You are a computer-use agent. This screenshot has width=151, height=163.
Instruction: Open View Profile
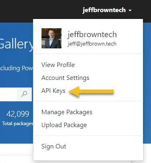click(58, 65)
